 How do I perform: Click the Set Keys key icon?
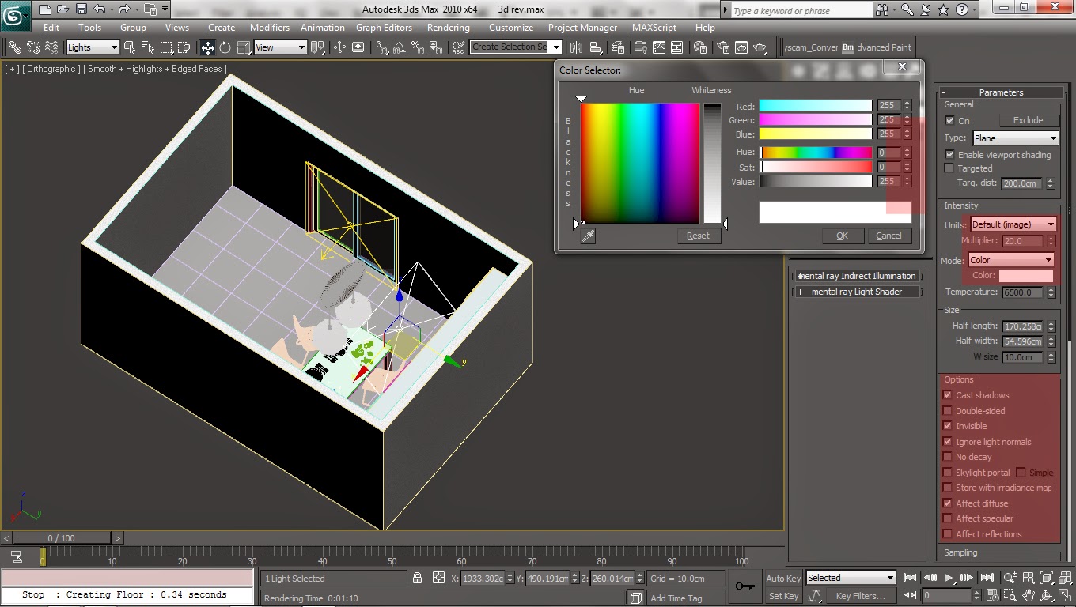744,586
